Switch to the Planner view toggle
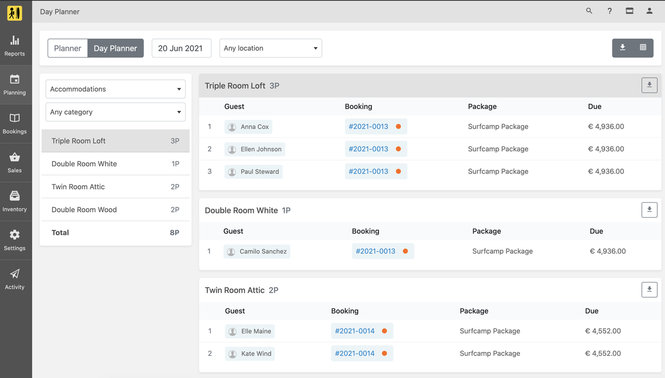The image size is (665, 378). tap(68, 48)
